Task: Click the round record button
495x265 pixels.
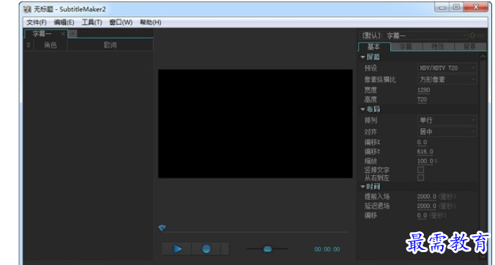Action: [206, 249]
